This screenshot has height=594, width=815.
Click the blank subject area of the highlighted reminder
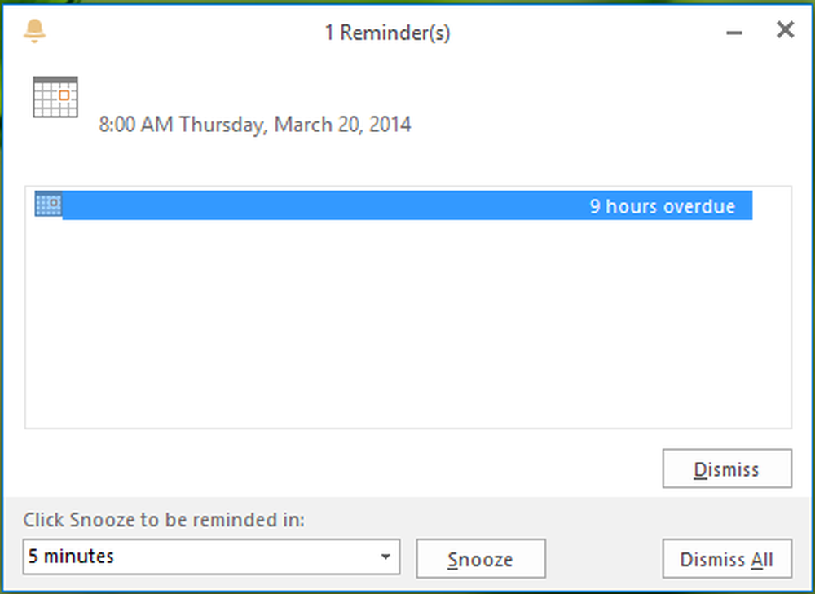click(x=310, y=206)
